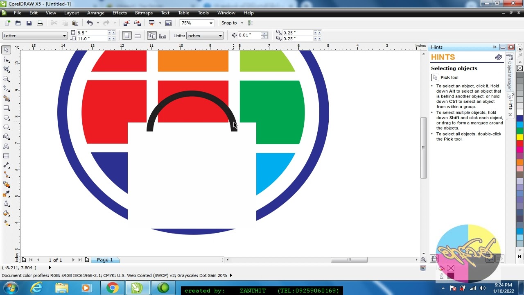Screen dimensions: 524x295
Task: Open the application launcher dropdown arrow
Action: point(160,23)
